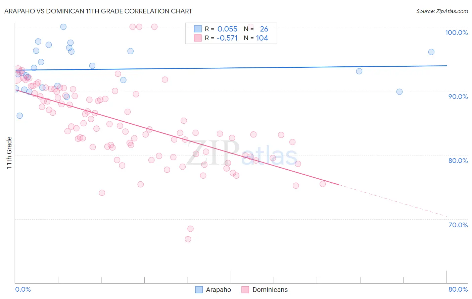
Task: Click the chart title text
Action: (98, 11)
